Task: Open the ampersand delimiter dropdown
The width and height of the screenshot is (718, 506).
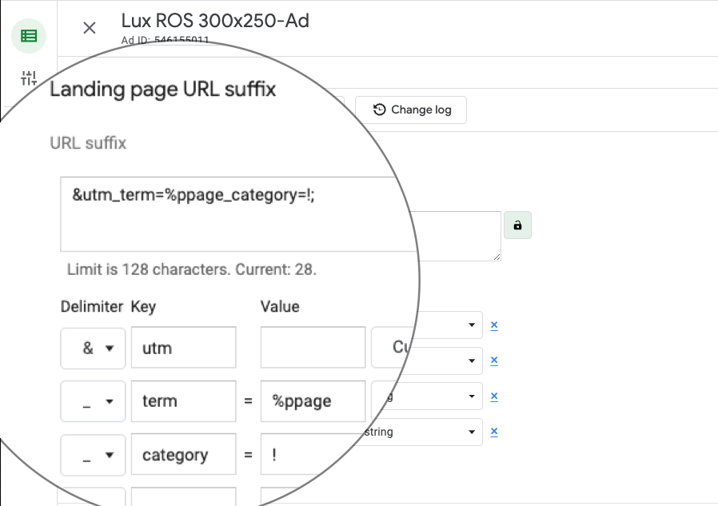Action: 93,348
